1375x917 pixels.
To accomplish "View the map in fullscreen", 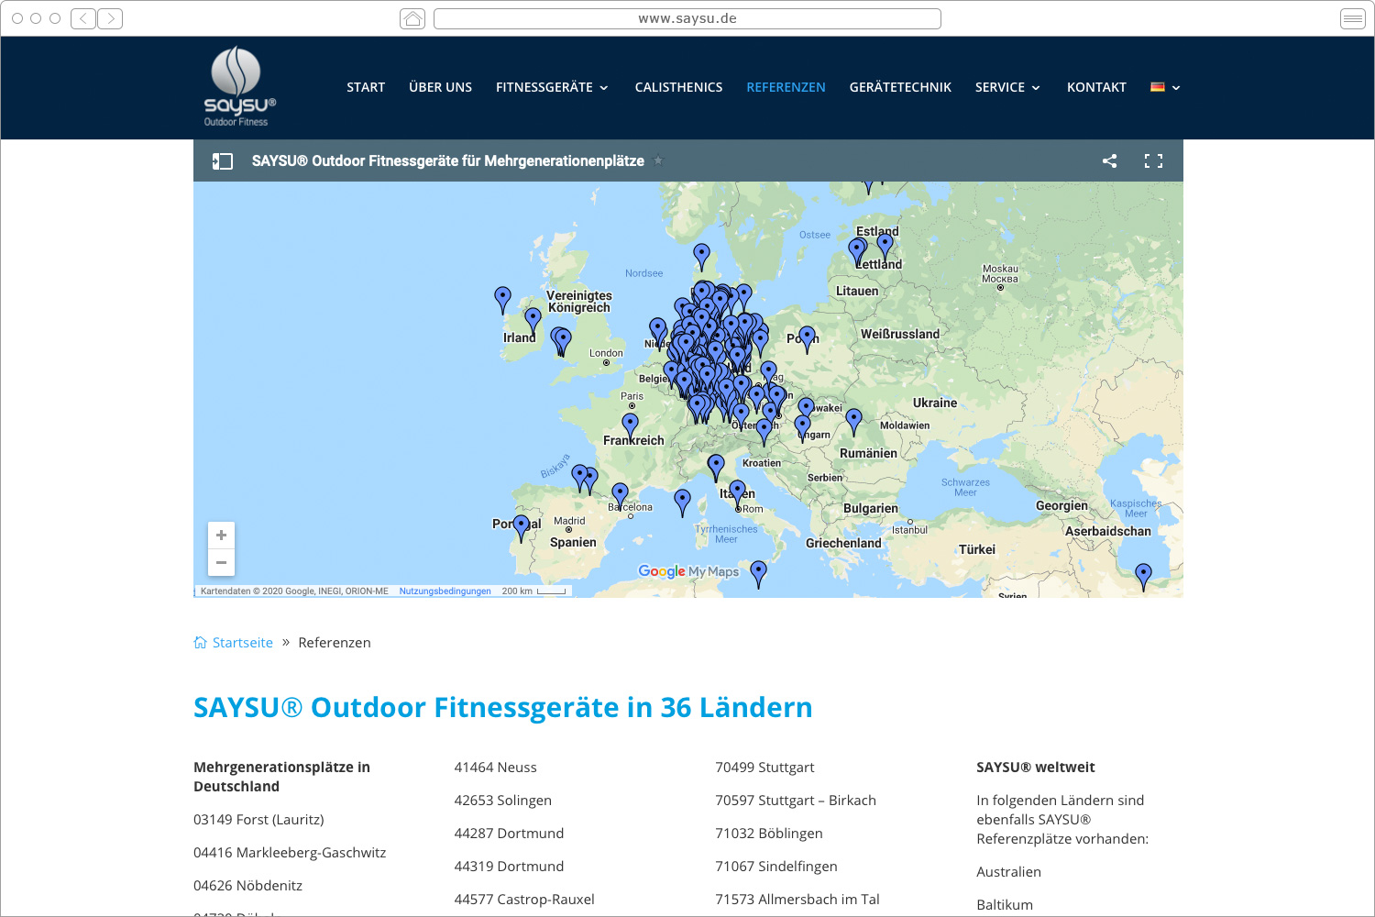I will coord(1153,161).
